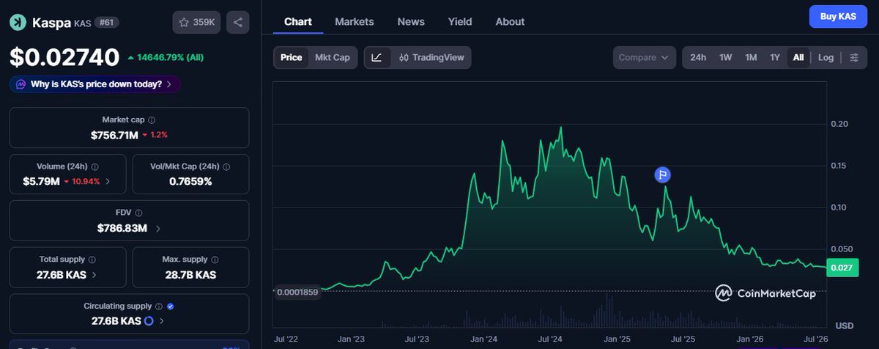Click the Volume (24h) info icon

pyautogui.click(x=94, y=166)
